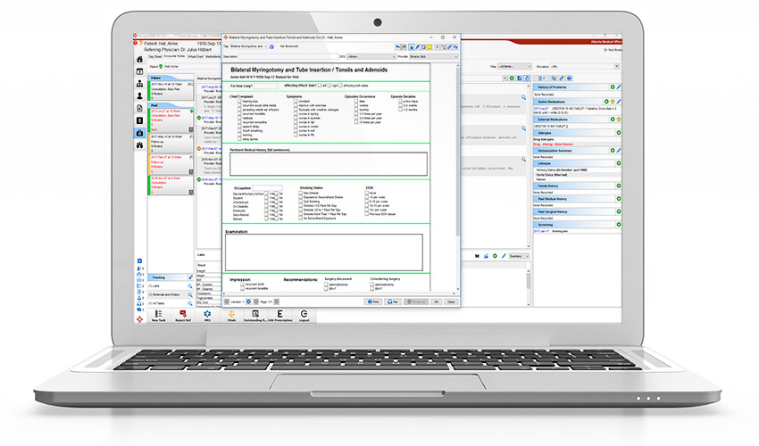Click the magnifier next to Referrals and Orders
This screenshot has width=759, height=446.
pyautogui.click(x=189, y=294)
